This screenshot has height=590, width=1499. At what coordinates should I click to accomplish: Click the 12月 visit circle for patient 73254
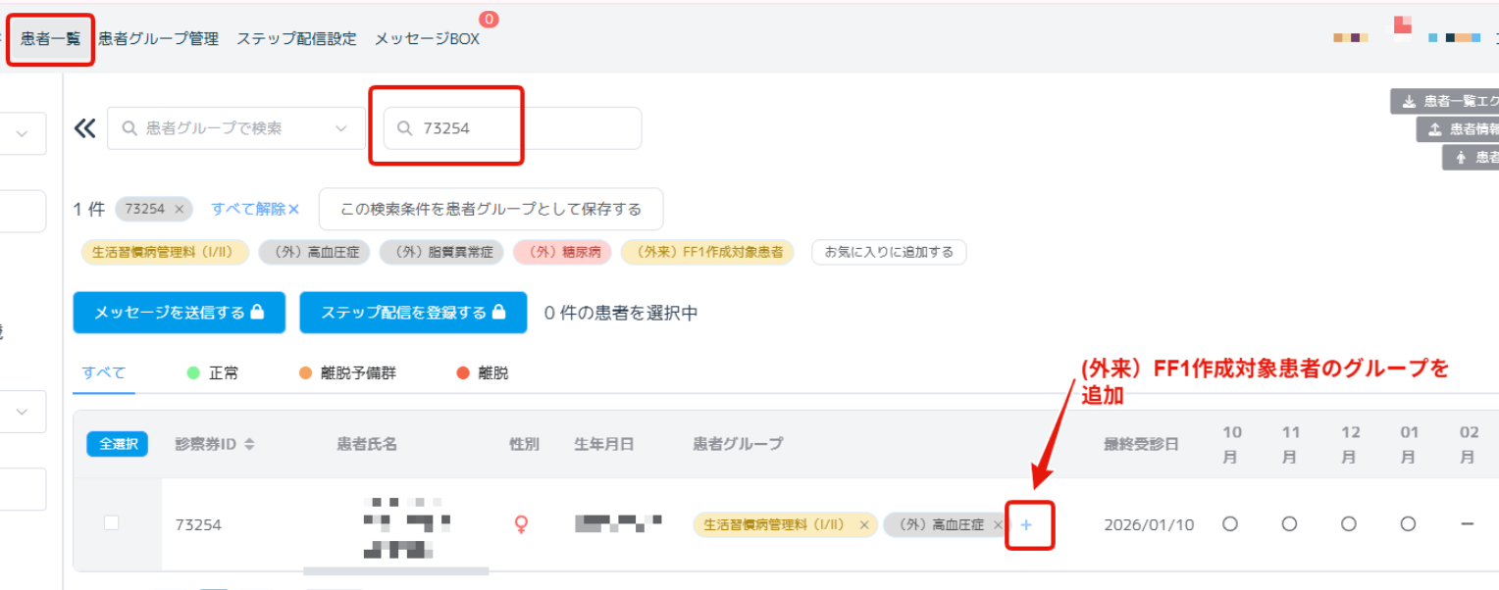pos(1348,524)
